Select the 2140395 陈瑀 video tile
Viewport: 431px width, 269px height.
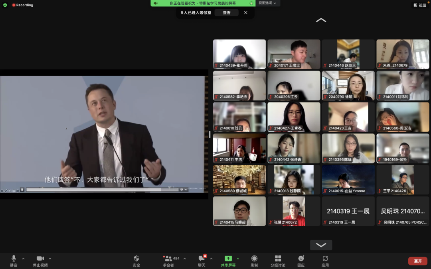(x=348, y=148)
